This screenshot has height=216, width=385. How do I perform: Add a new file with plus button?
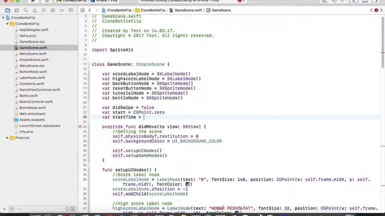pyautogui.click(x=4, y=209)
